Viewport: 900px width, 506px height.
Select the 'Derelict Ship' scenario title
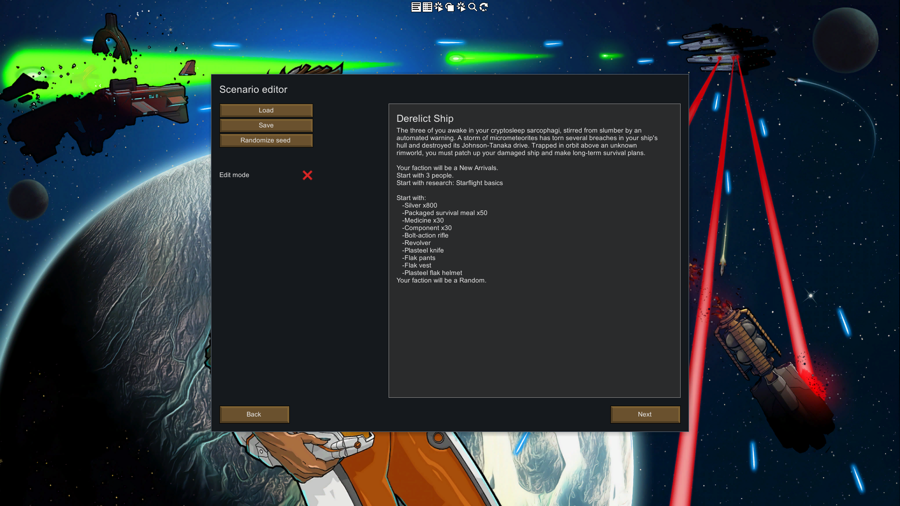(425, 119)
